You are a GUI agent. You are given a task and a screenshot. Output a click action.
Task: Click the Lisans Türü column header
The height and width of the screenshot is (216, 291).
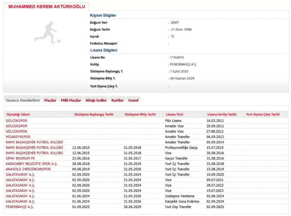click(x=174, y=114)
